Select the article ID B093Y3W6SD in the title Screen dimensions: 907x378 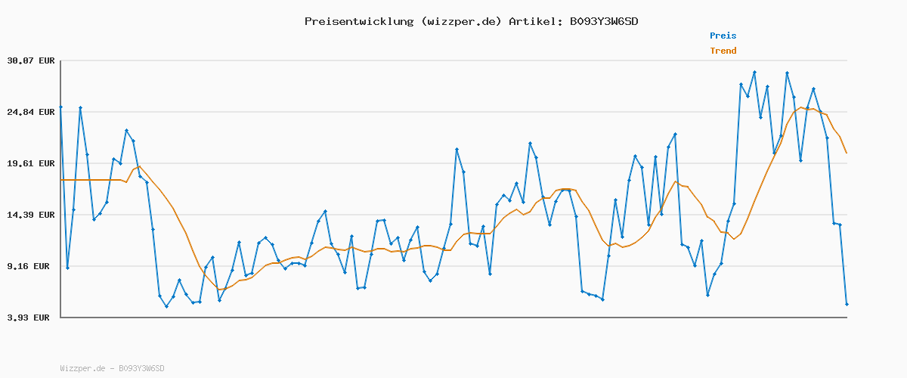pyautogui.click(x=604, y=21)
